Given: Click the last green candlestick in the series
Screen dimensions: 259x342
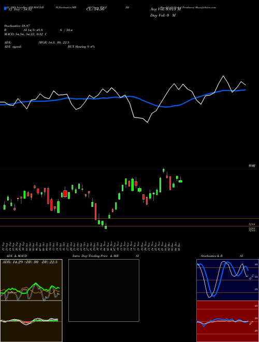Looking at the screenshot, I should click(x=180, y=181).
